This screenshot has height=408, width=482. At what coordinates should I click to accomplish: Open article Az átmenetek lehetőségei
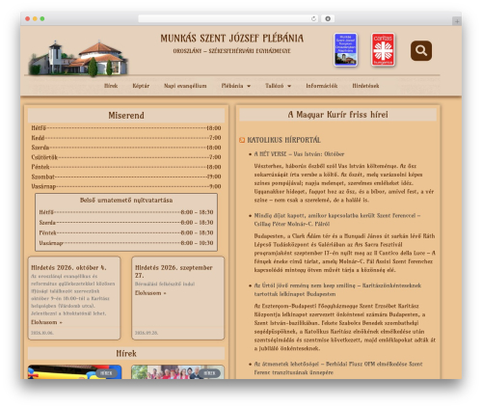point(338,368)
